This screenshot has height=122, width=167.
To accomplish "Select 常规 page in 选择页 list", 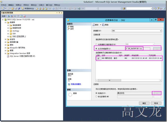I will point(72,27).
